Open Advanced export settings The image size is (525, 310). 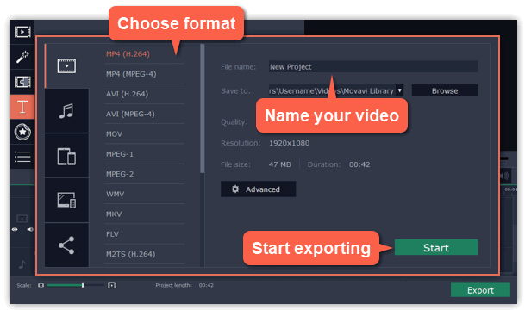click(258, 189)
